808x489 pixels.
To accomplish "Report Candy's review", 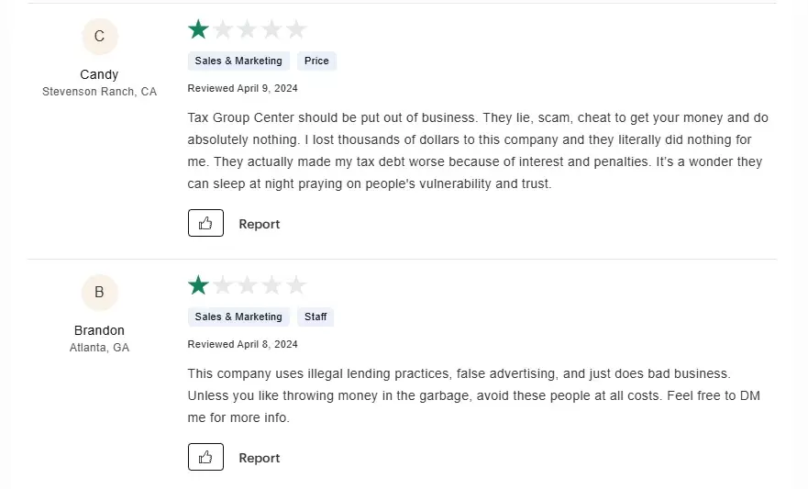I will coord(259,224).
